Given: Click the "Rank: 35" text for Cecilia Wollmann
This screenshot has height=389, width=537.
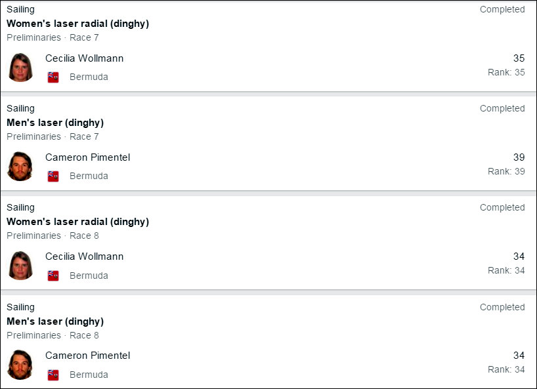Looking at the screenshot, I should tap(506, 72).
